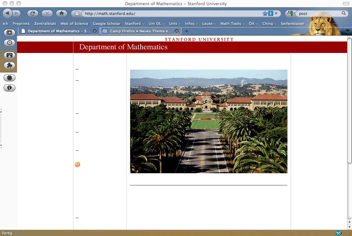This screenshot has width=352, height=236.
Task: Go back with the Back arrow button
Action: (x=8, y=13)
